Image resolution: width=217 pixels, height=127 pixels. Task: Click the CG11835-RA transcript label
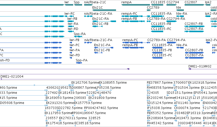(x=161, y=14)
